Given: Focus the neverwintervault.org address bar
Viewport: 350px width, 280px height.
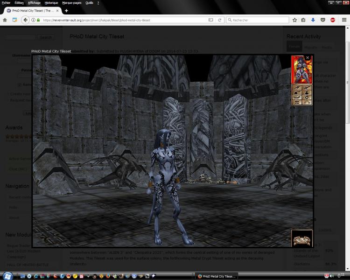Looking at the screenshot, I should pyautogui.click(x=125, y=20).
